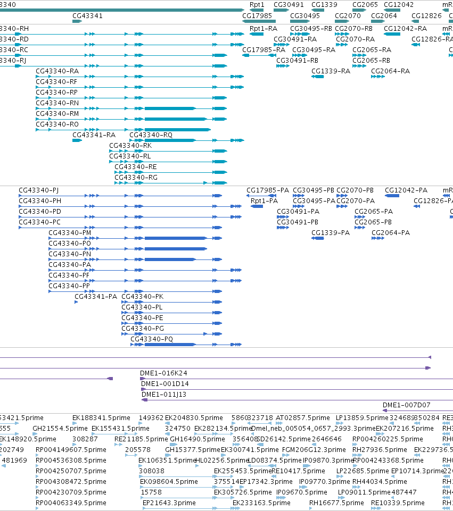Click protein CG1339-PA
Viewport: 453px width, 511px height.
[331, 233]
